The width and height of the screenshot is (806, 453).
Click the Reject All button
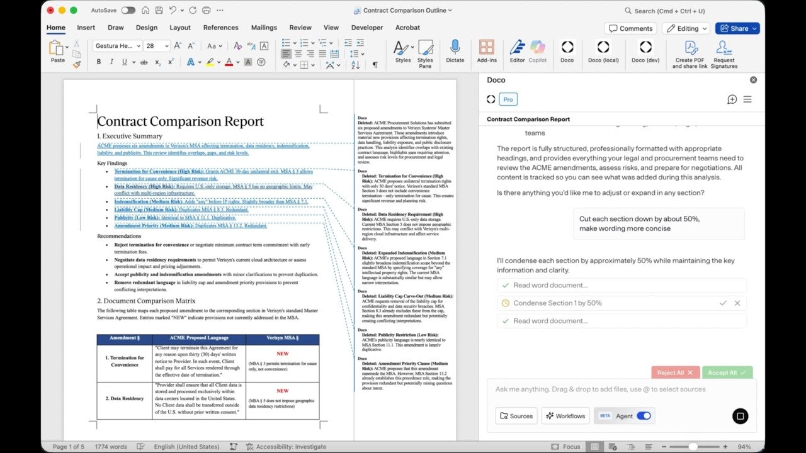pyautogui.click(x=675, y=372)
